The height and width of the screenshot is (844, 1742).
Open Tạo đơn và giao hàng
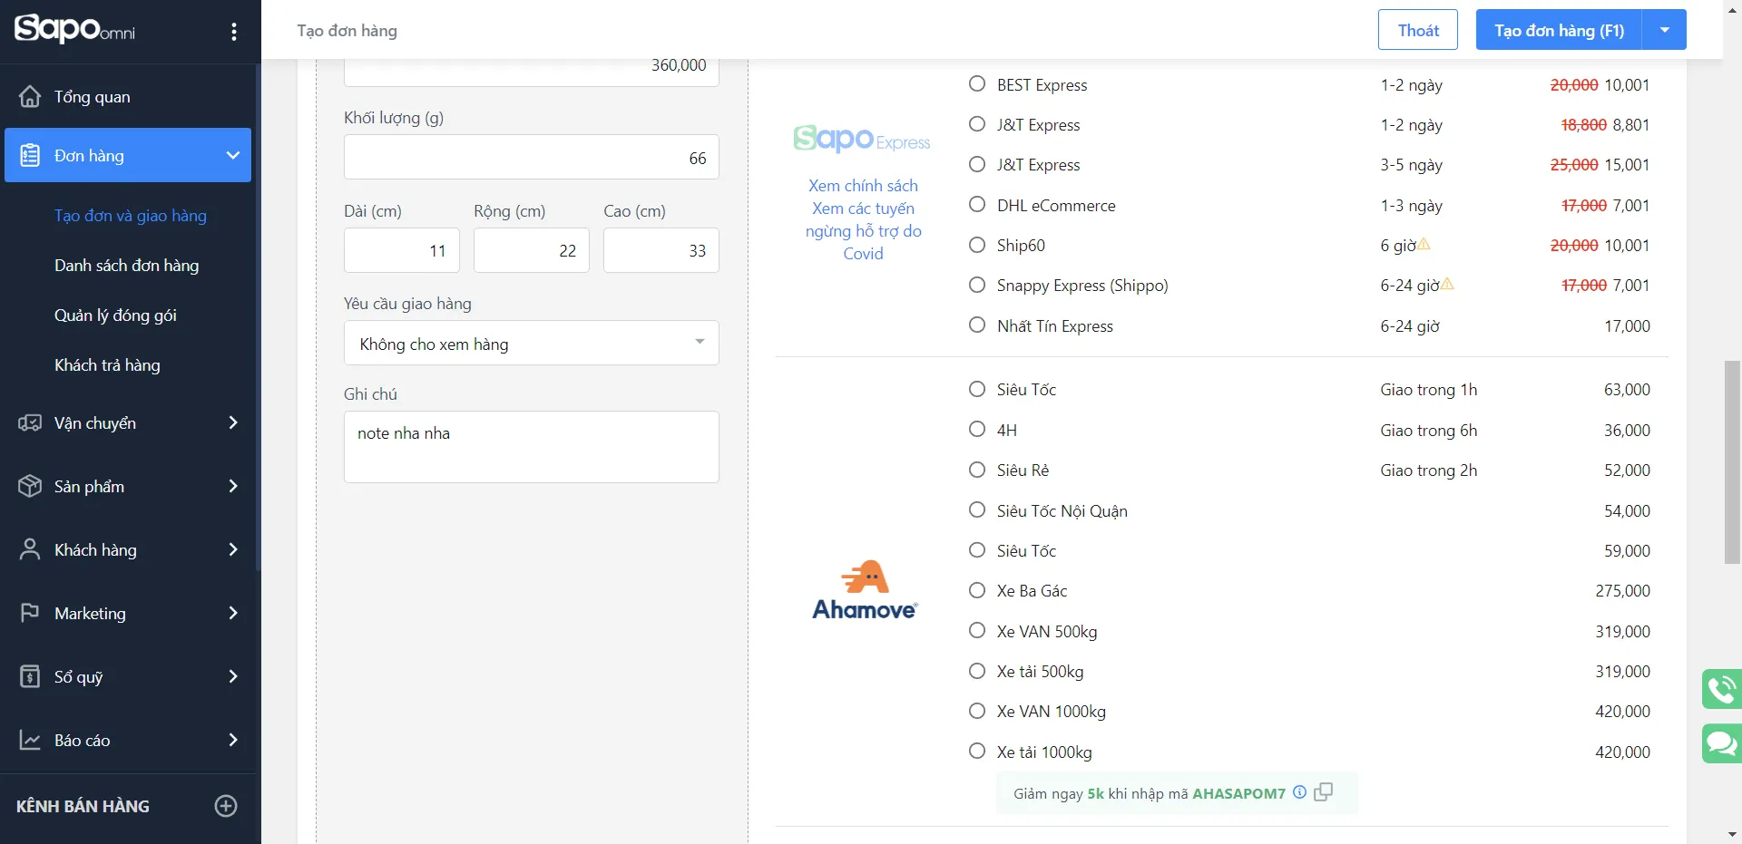click(x=131, y=215)
